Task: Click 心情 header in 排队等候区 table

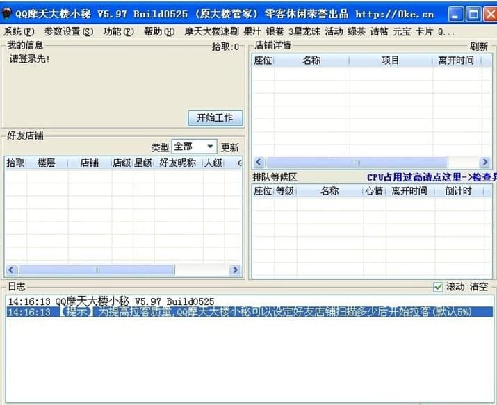Action: [375, 191]
